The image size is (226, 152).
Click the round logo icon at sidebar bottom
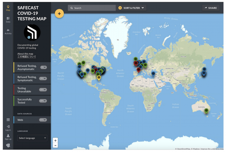click(8, 145)
